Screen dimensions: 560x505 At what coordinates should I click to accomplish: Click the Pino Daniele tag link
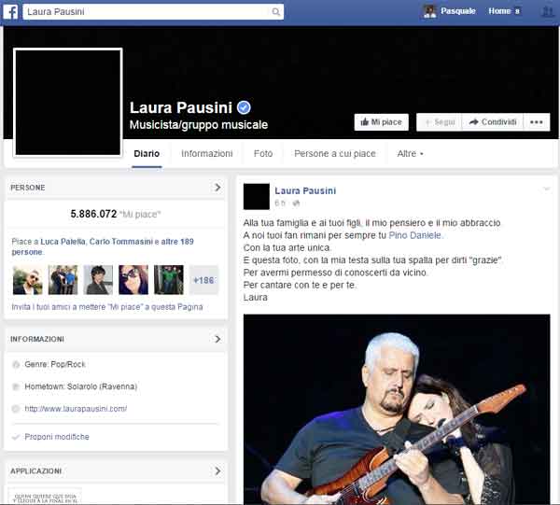click(414, 235)
